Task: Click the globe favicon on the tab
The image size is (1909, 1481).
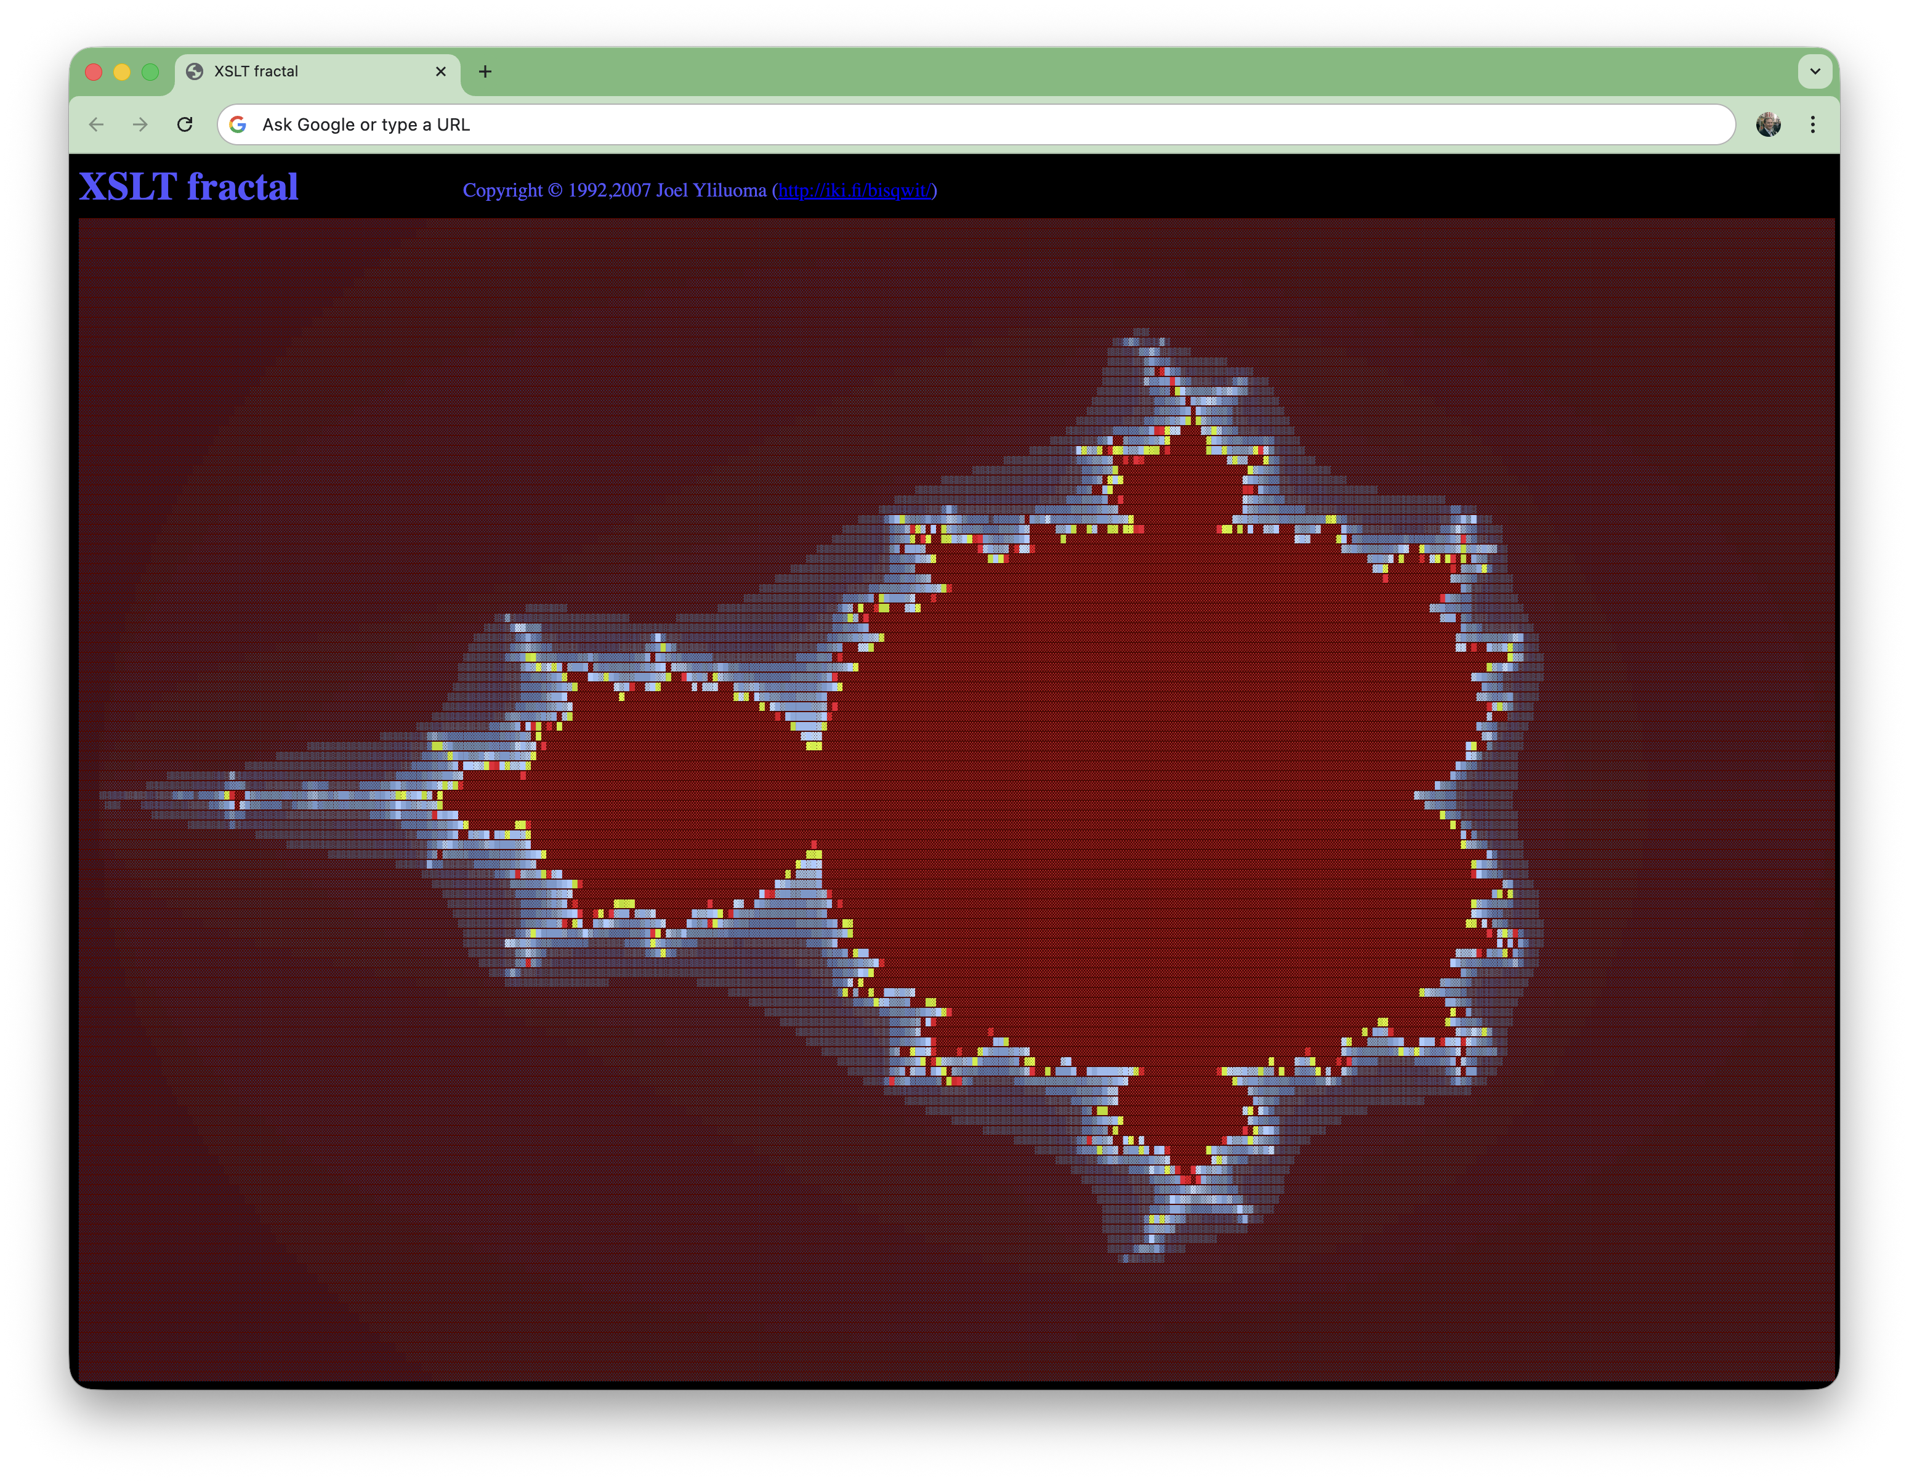Action: click(x=195, y=71)
